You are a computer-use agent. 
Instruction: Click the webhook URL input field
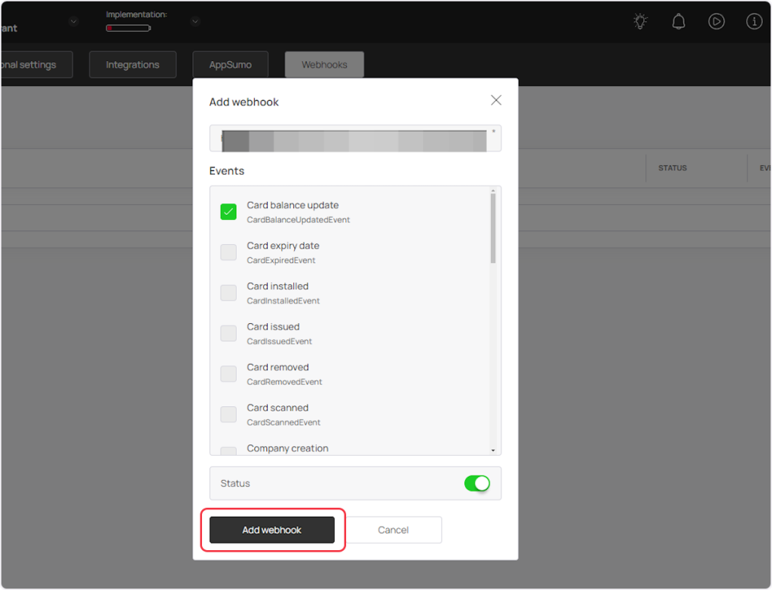pos(354,139)
